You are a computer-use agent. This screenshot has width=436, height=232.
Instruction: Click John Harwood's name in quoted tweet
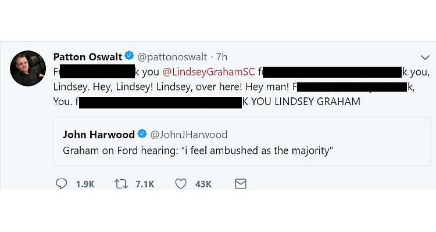tap(98, 135)
